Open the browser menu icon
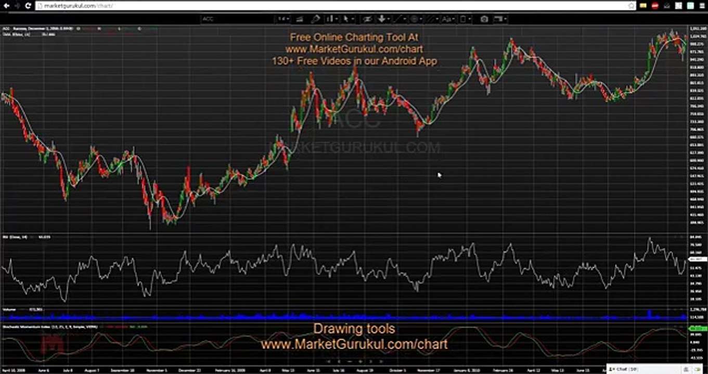 [702, 6]
